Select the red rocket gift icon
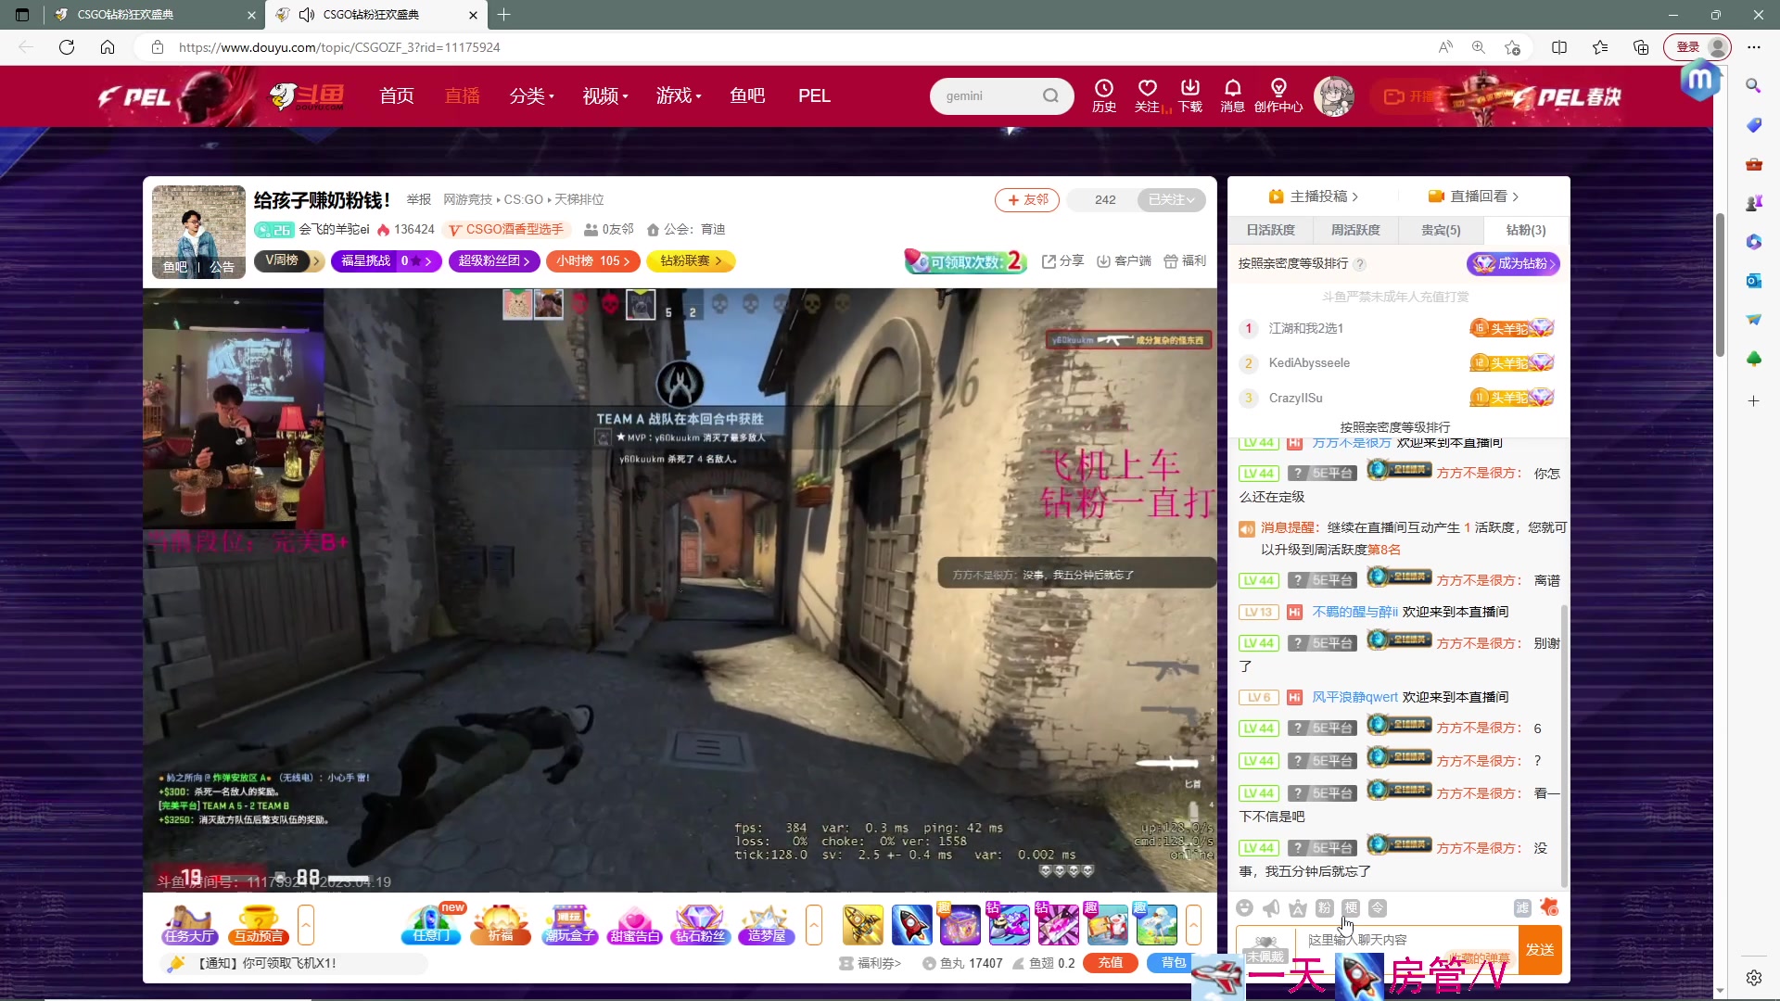The image size is (1780, 1001). point(911,924)
